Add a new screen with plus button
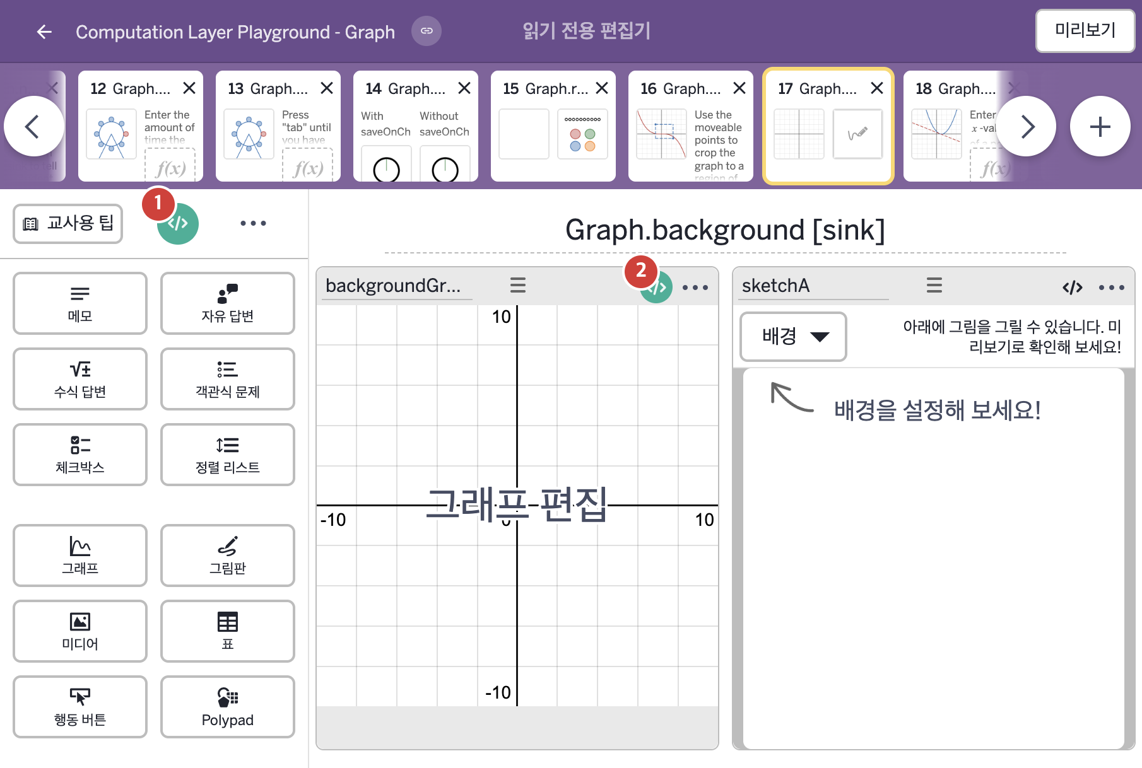Image resolution: width=1142 pixels, height=768 pixels. click(1100, 127)
